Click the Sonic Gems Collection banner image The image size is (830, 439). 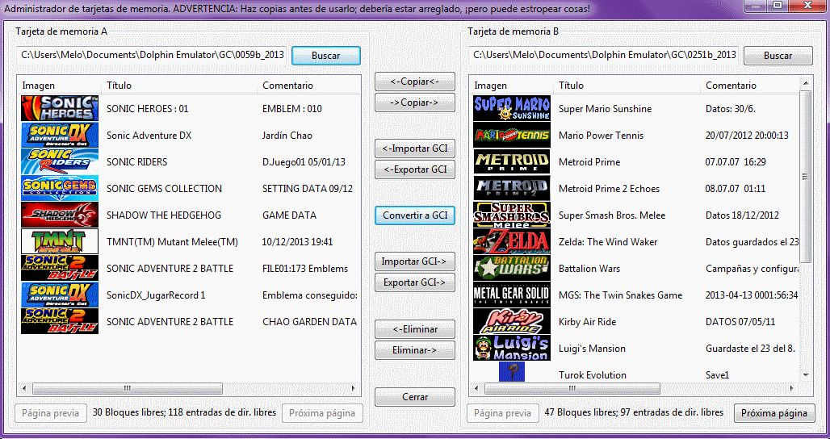(60, 188)
